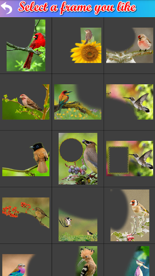This screenshot has width=155, height=276.
Task: Tap the sunflower in the second frame
Action: [x=86, y=52]
